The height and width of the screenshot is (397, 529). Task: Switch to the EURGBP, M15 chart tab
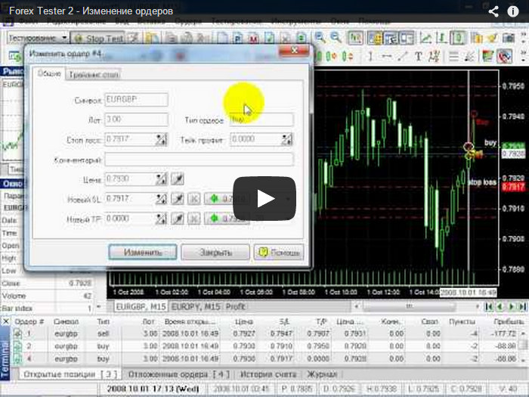click(x=141, y=306)
